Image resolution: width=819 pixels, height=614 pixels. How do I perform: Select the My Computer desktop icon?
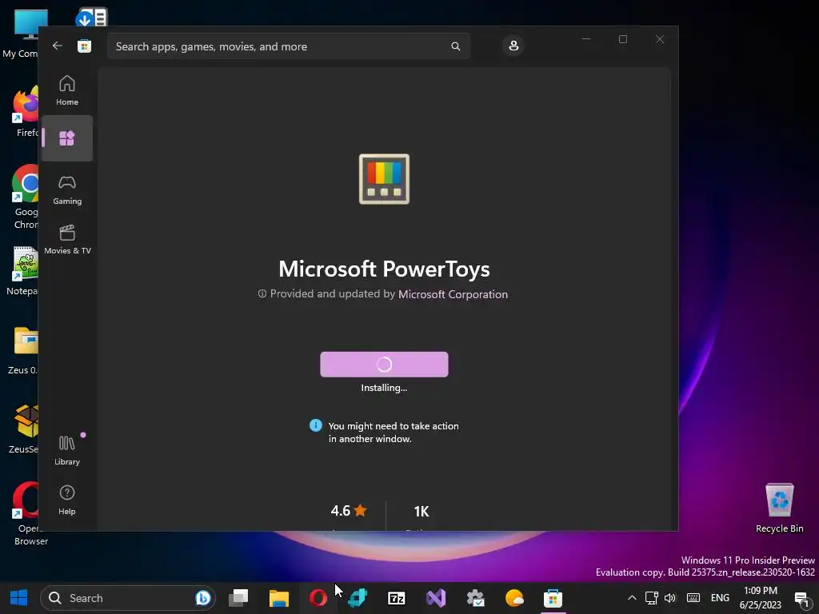coord(22,33)
